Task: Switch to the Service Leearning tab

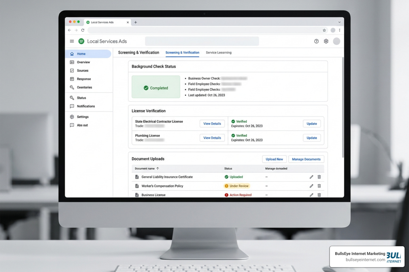Action: (x=219, y=53)
